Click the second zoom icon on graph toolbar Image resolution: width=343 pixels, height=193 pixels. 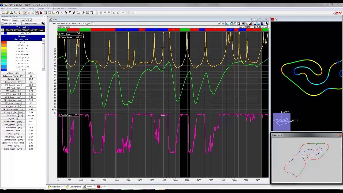(223, 24)
